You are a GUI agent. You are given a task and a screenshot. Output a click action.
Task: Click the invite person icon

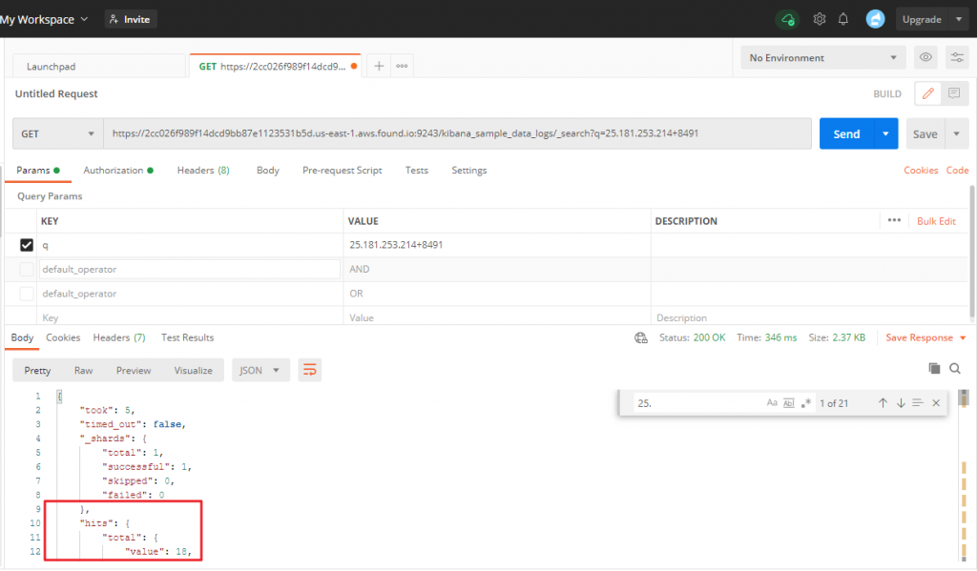click(x=114, y=19)
